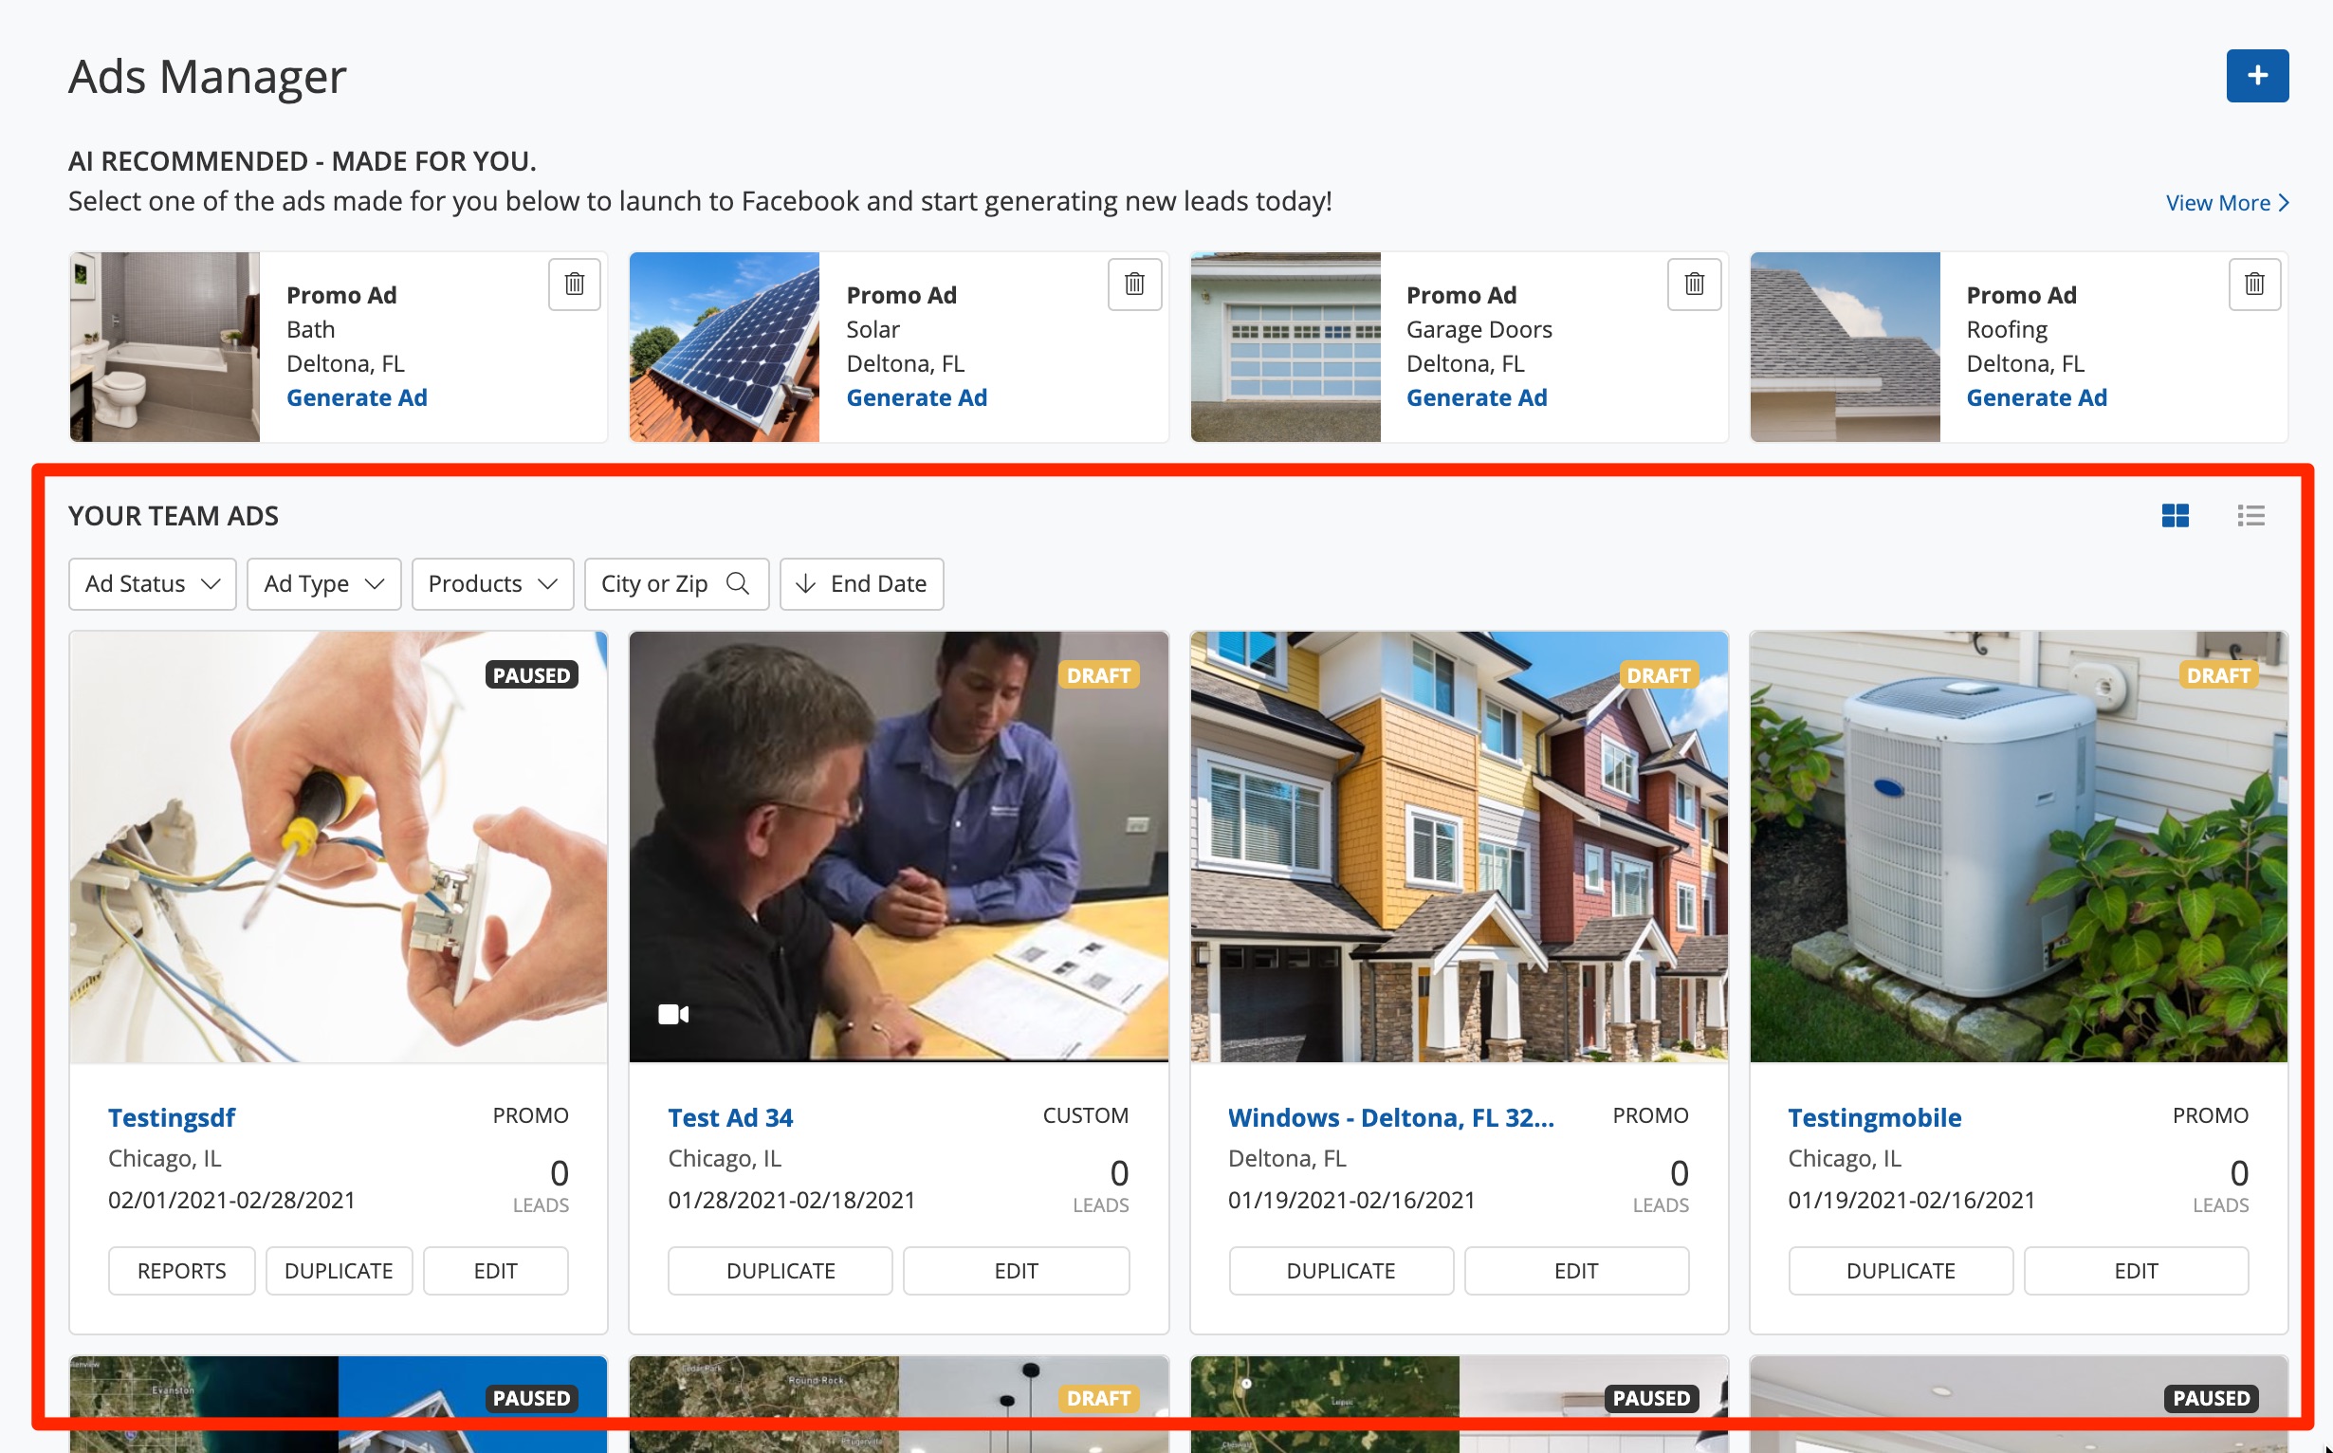The width and height of the screenshot is (2333, 1453).
Task: Open the Windows - Deltona, FL ad title
Action: [1390, 1117]
